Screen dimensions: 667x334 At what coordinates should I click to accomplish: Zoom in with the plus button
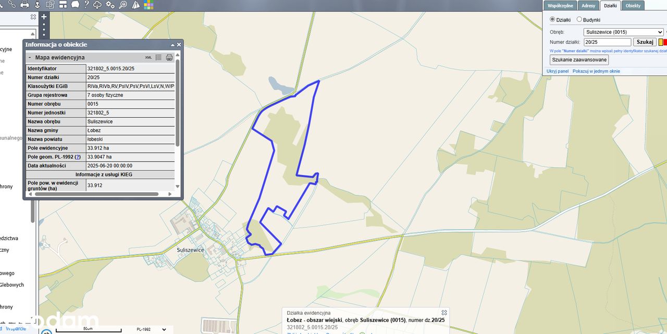coord(44,17)
